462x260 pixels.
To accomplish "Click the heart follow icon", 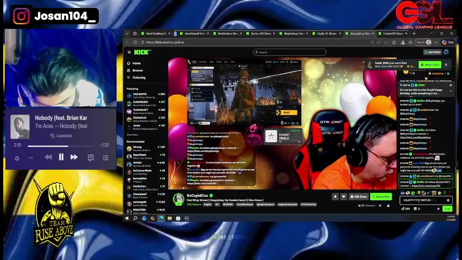I will tap(343, 197).
